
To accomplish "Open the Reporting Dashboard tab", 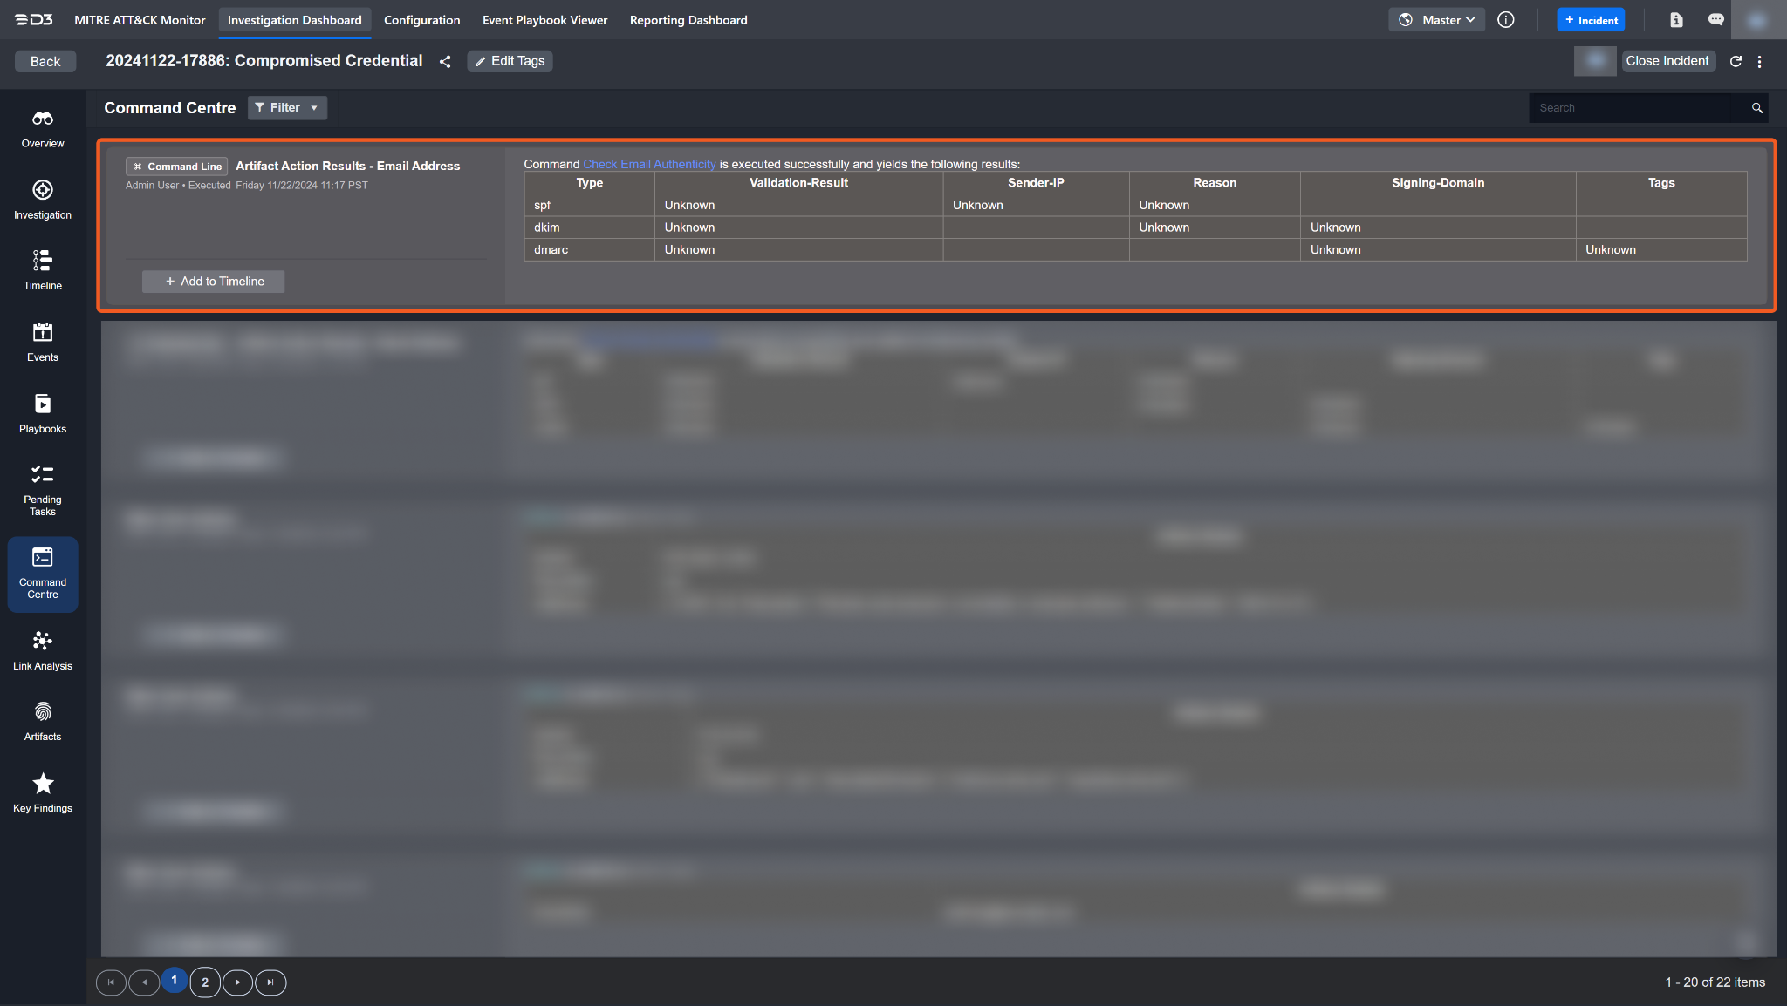I will (688, 20).
